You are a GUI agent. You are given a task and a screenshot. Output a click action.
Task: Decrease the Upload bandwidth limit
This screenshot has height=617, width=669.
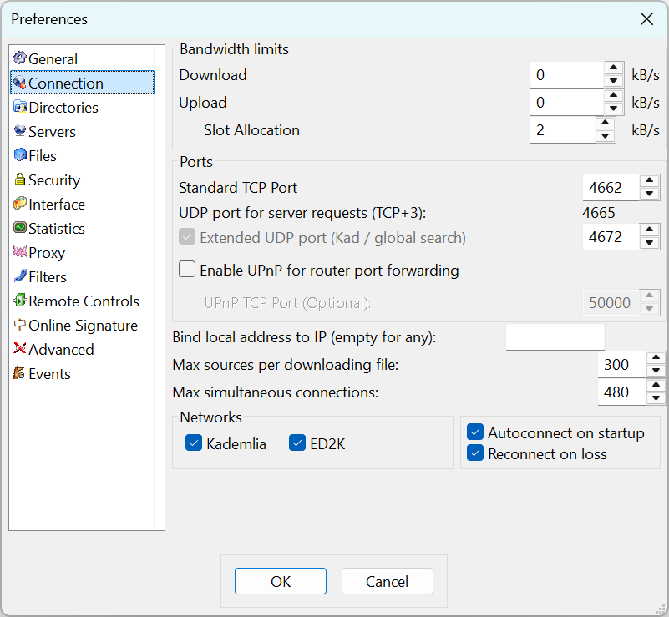(x=614, y=109)
